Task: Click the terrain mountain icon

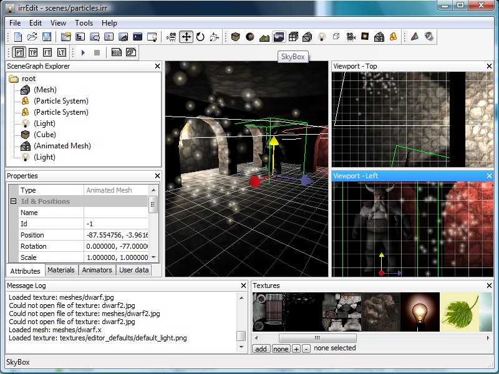Action: (x=264, y=37)
